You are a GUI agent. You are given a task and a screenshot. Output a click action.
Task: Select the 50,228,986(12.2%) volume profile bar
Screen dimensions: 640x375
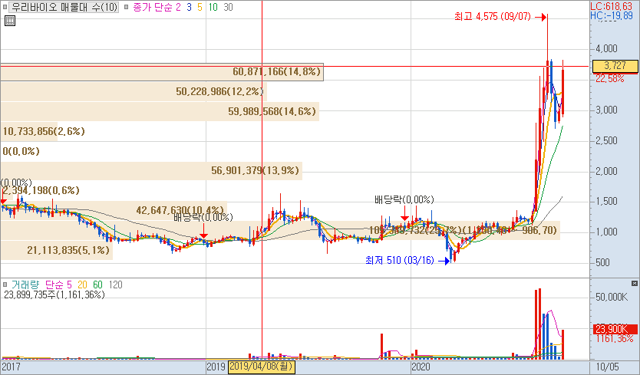pos(134,91)
